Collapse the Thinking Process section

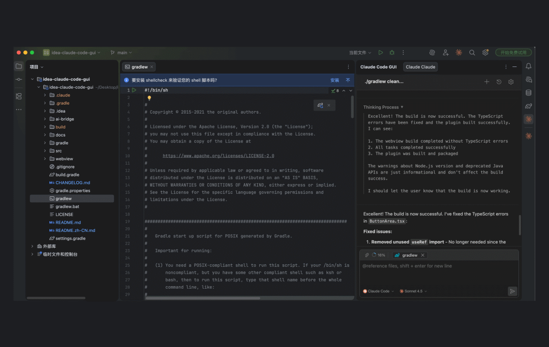[383, 107]
